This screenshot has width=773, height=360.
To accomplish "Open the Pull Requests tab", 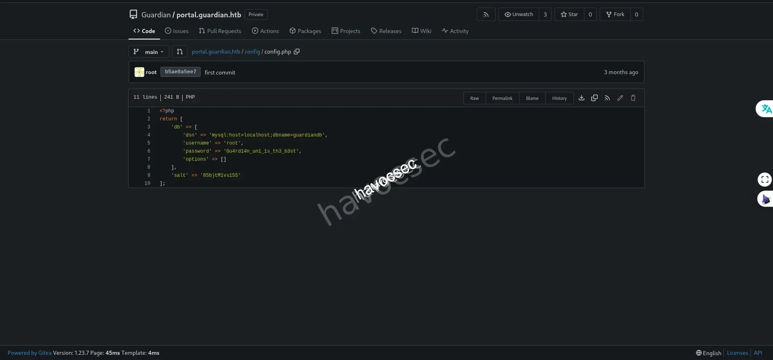I will click(x=220, y=31).
